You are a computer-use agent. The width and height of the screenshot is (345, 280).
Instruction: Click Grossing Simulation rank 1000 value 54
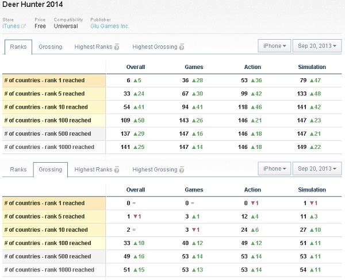click(x=303, y=270)
